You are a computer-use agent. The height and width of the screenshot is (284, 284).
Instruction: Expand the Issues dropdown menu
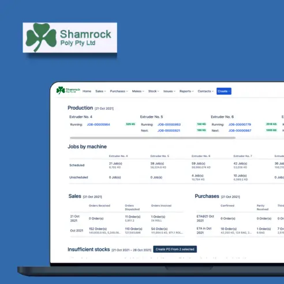click(169, 91)
